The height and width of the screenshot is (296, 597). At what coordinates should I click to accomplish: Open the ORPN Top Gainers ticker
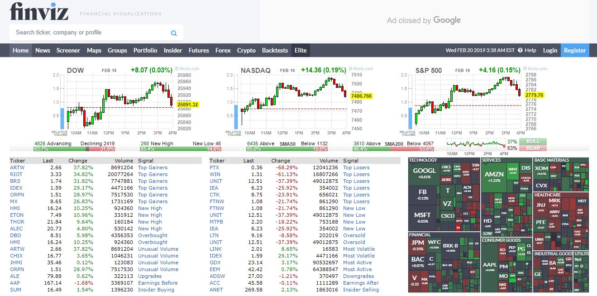point(17,195)
